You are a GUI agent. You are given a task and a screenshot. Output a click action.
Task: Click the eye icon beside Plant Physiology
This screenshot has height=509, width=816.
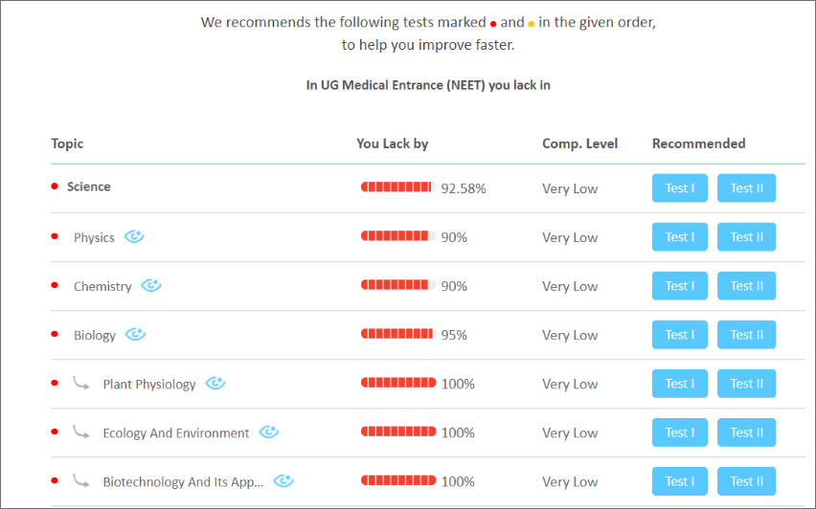coord(215,384)
